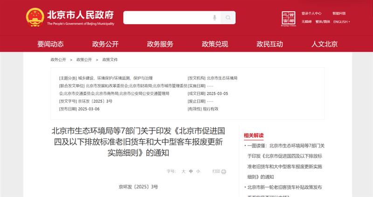Enable 无障碍 accessibility mode
Image resolution: width=373 pixels, height=197 pixels.
coord(306,21)
